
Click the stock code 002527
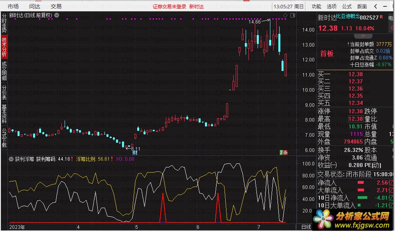[x=369, y=18]
